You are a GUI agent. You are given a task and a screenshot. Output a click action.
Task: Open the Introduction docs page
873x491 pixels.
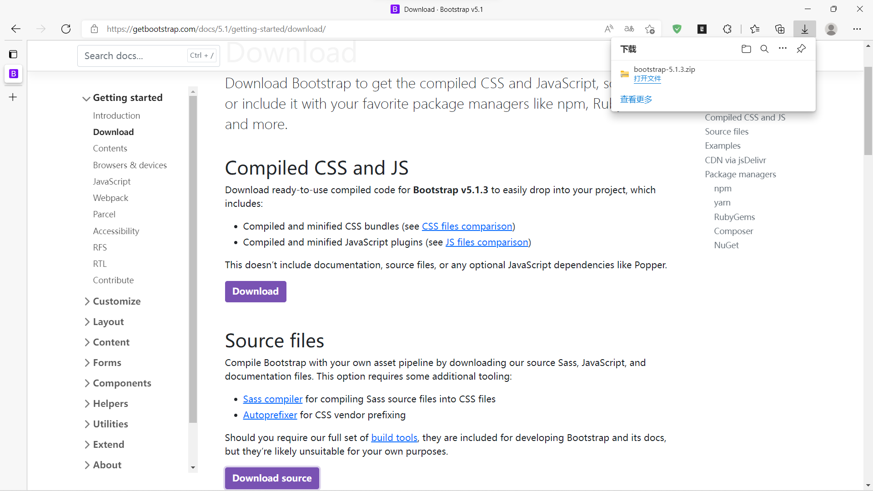click(x=116, y=115)
